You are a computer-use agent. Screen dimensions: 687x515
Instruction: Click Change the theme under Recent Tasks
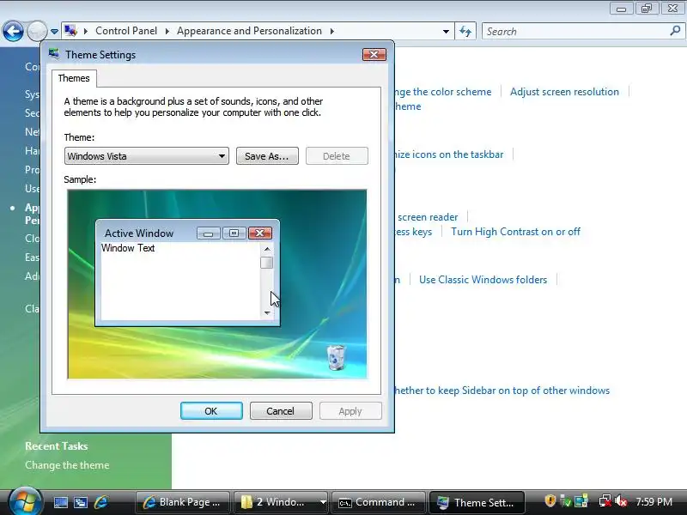click(x=67, y=465)
